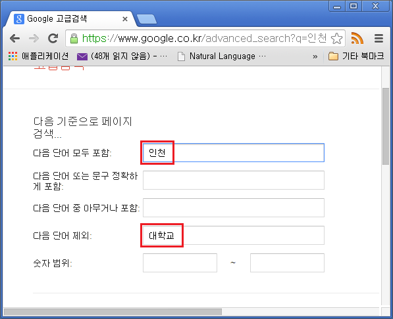Click the forward navigation arrow
Image resolution: width=393 pixels, height=319 pixels.
pyautogui.click(x=34, y=39)
